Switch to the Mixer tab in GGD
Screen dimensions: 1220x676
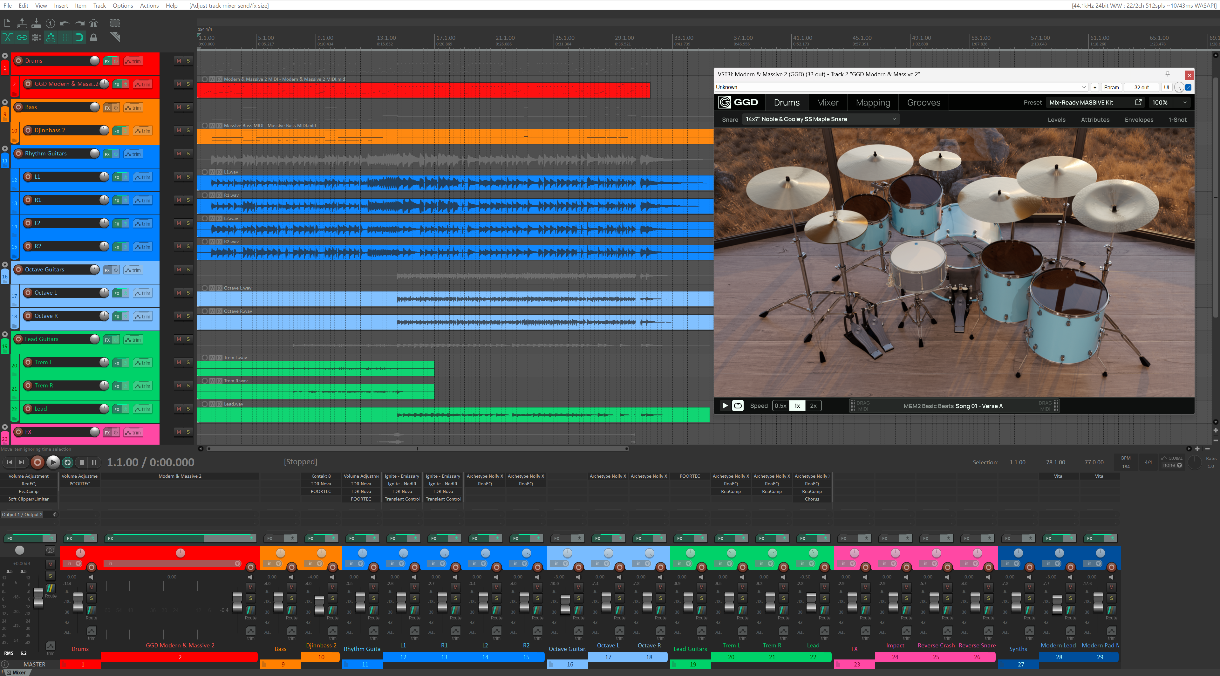coord(828,102)
